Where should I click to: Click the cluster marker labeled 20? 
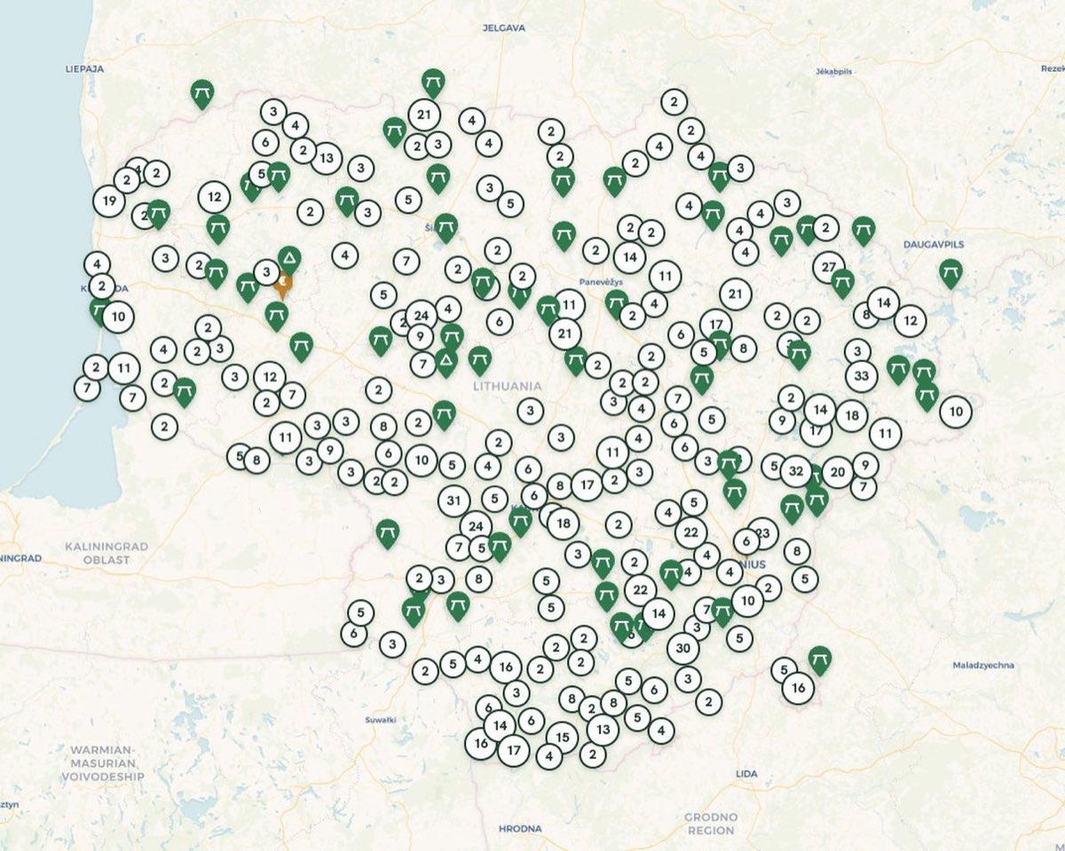(837, 472)
